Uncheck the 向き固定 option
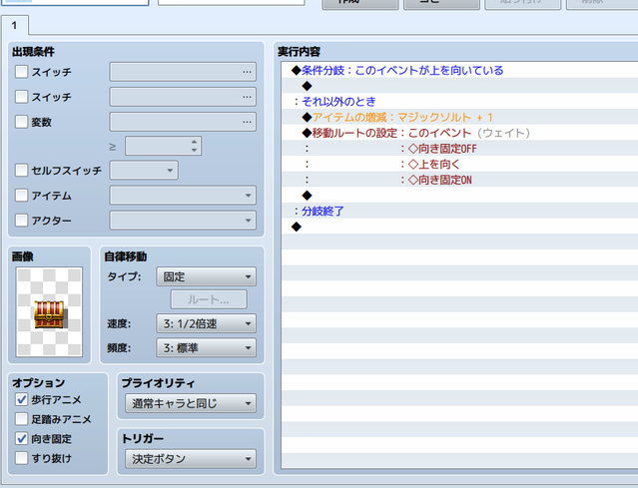Screen dimensions: 638x488 21,439
